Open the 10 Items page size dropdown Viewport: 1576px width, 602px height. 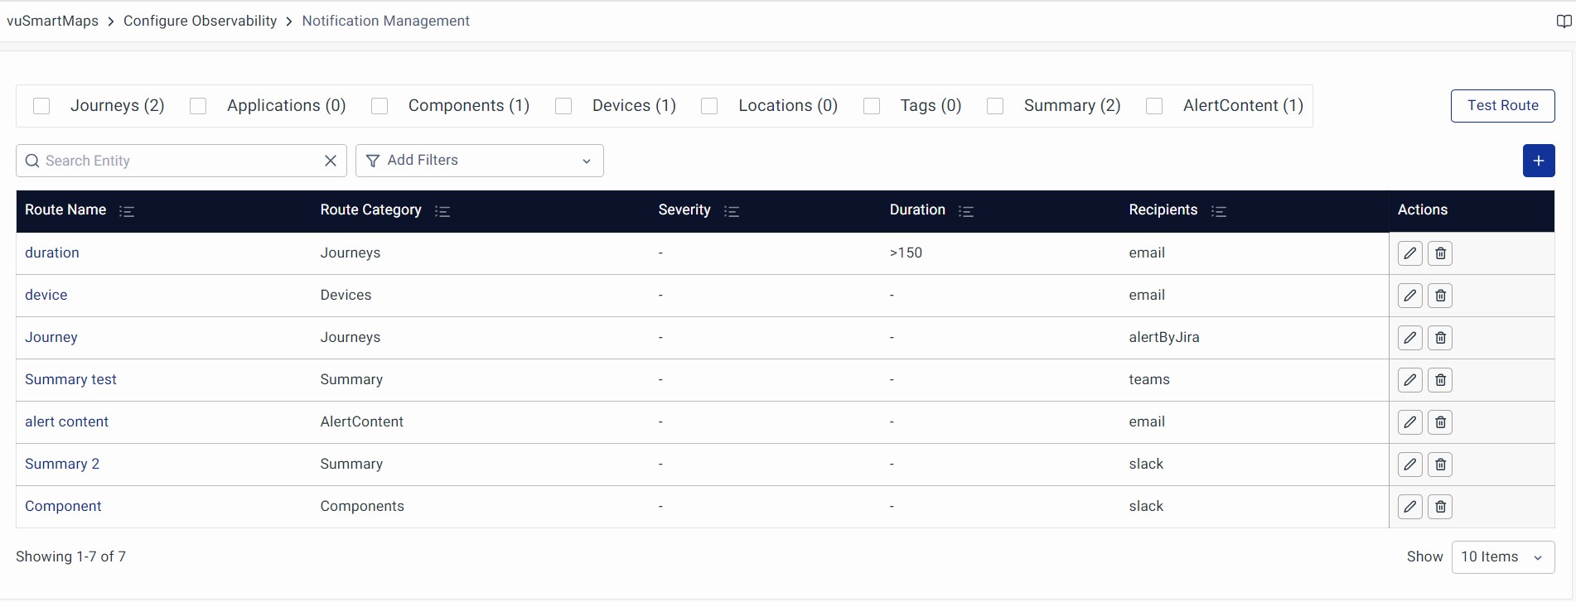pyautogui.click(x=1502, y=557)
